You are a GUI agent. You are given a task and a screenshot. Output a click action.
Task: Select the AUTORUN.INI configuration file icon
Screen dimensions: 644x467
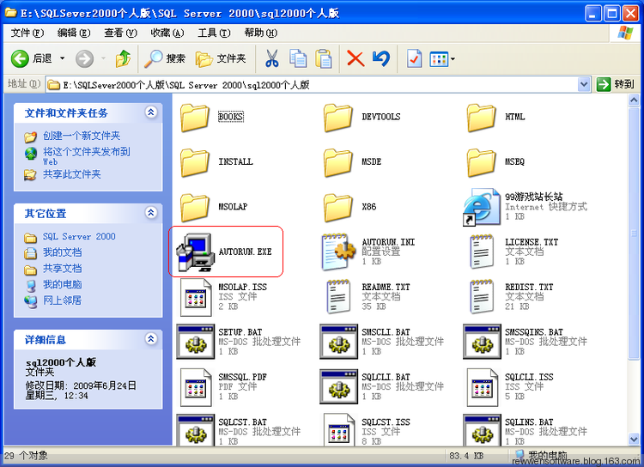(338, 252)
